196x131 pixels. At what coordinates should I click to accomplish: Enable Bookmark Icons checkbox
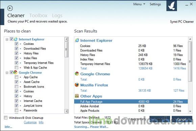(x=17, y=86)
